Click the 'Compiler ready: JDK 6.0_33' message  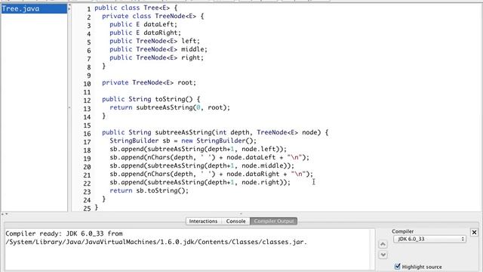pos(64,233)
